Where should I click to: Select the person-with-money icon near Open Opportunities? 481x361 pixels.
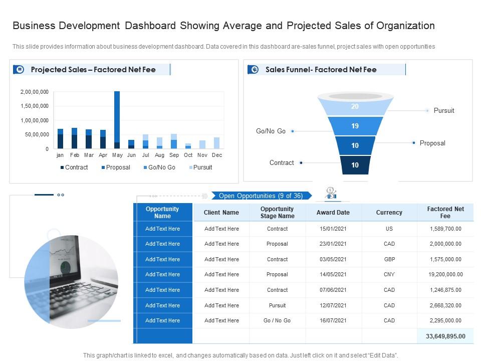click(x=331, y=193)
